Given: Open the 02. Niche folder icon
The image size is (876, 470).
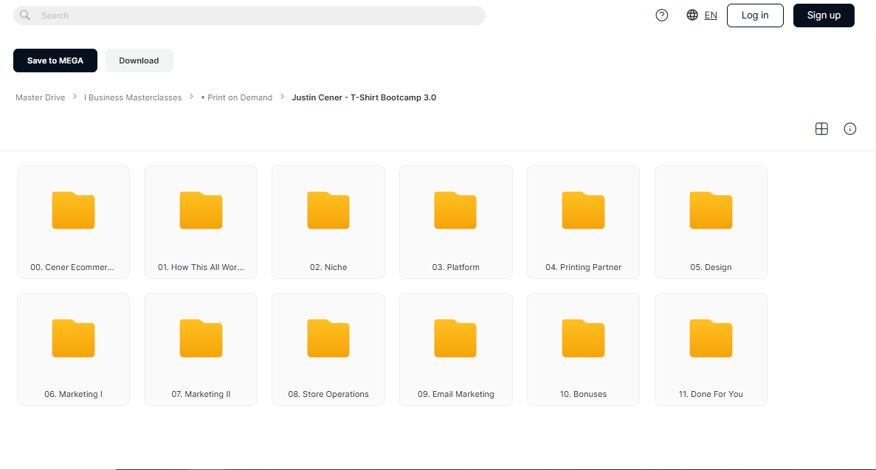Looking at the screenshot, I should (x=328, y=210).
